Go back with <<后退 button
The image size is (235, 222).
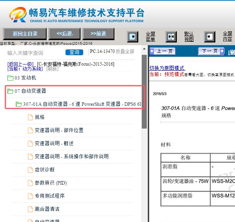pos(65,34)
